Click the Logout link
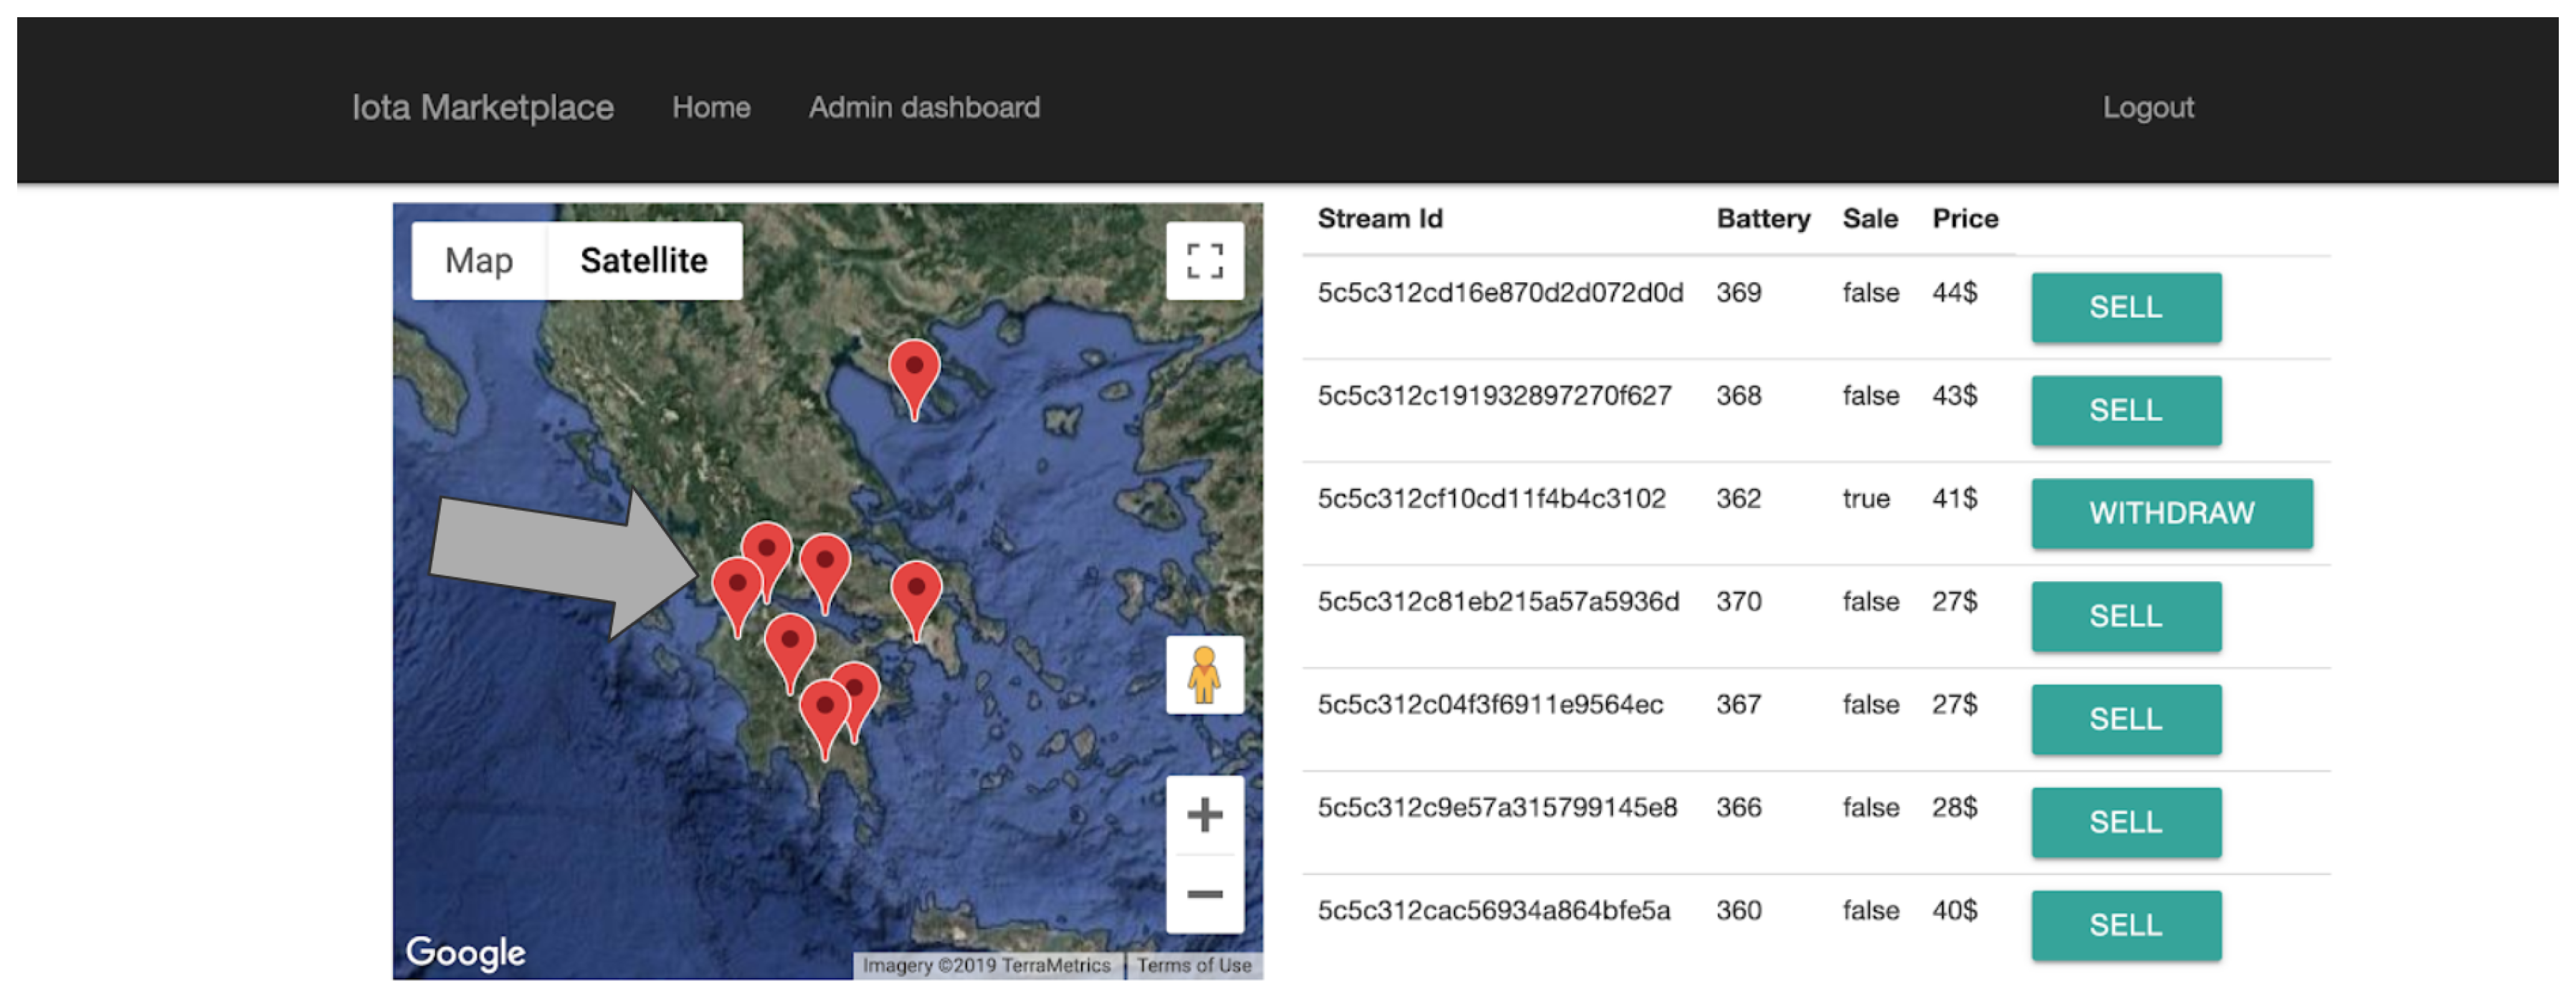Screen dimensions: 2576x996 tap(2147, 107)
